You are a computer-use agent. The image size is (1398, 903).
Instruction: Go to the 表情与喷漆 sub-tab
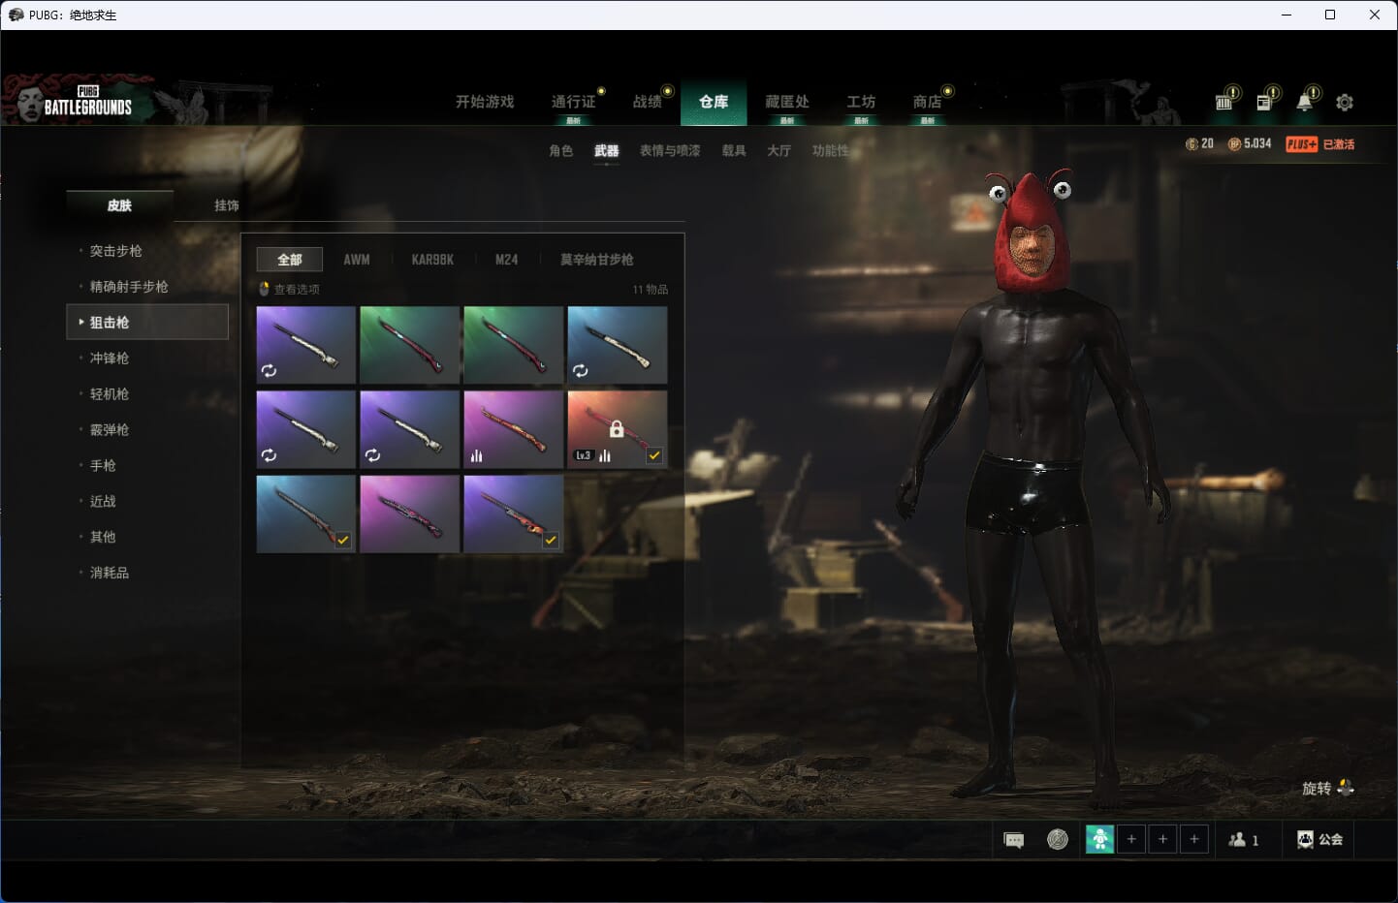coord(670,150)
